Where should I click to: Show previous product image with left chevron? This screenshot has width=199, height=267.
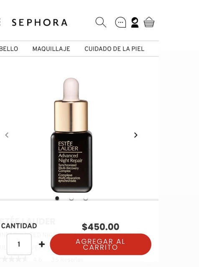click(x=7, y=135)
